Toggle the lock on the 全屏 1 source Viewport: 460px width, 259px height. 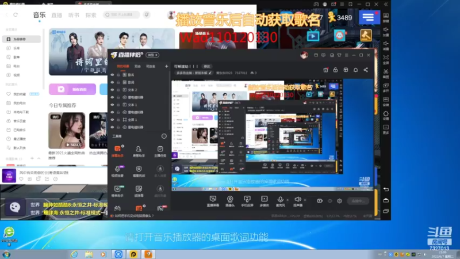tap(118, 120)
